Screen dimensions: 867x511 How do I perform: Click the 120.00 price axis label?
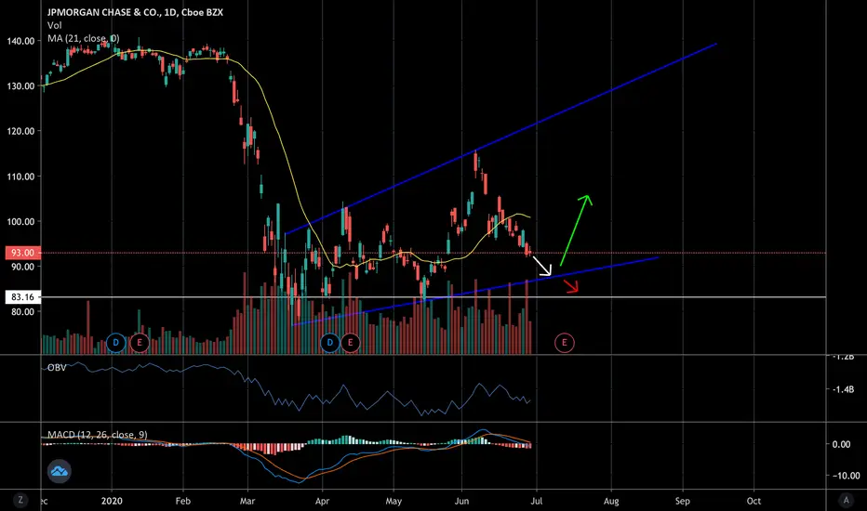pos(21,132)
